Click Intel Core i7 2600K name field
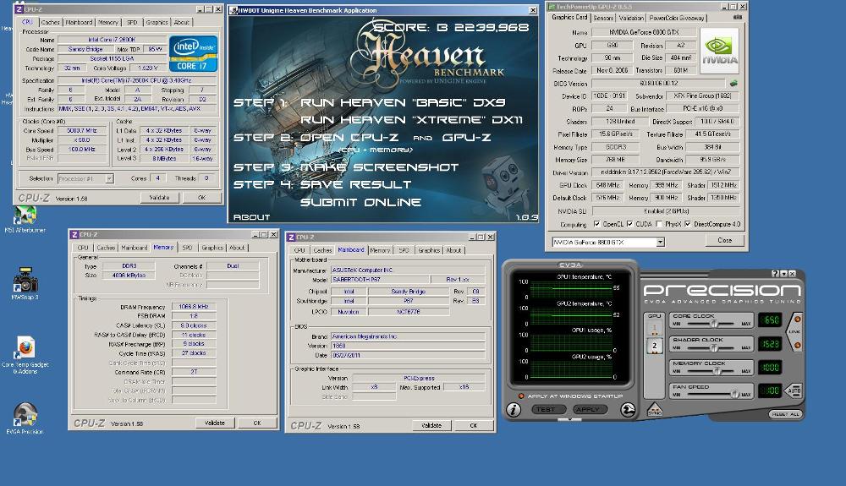The height and width of the screenshot is (486, 846). [x=112, y=40]
